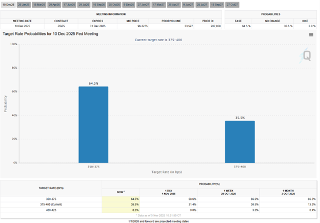
Task: Select the 350-375 row in probability table
Action: 51,198
